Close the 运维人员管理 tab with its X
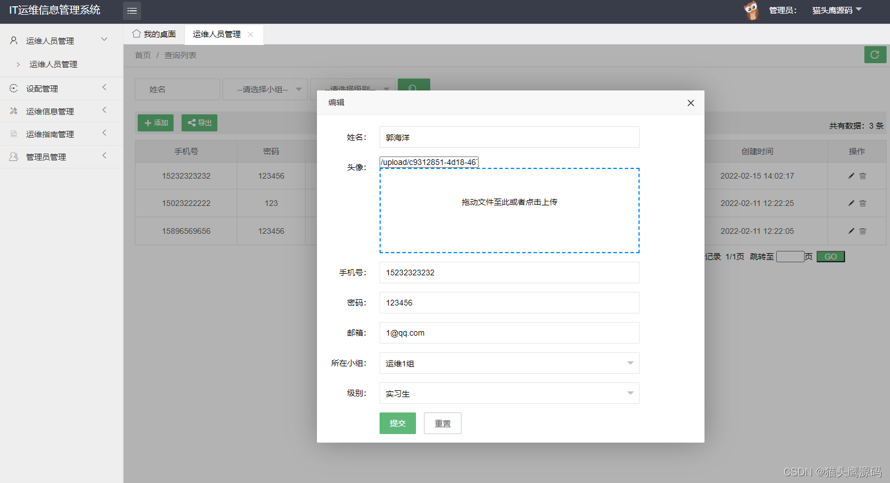The width and height of the screenshot is (890, 483). pos(250,35)
